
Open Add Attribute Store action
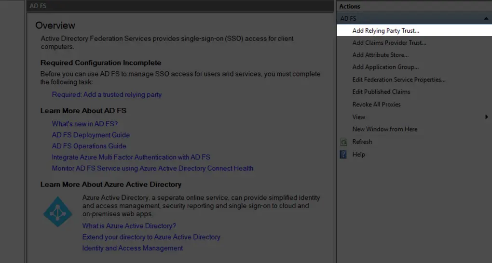point(380,55)
